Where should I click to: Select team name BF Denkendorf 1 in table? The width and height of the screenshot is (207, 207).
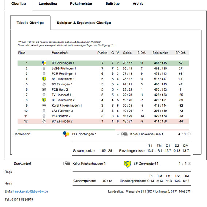[x=63, y=79]
